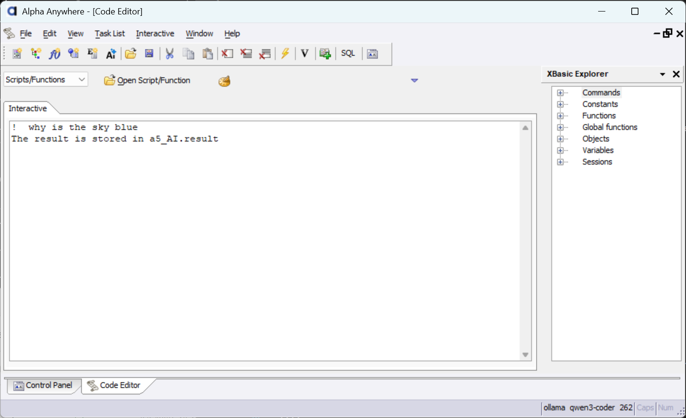Select the Commands item in XBasic Explorer
The width and height of the screenshot is (686, 418).
601,93
